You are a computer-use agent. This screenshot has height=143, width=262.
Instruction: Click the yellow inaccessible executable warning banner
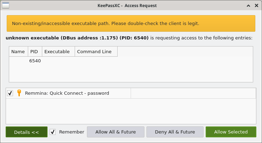coord(131,24)
